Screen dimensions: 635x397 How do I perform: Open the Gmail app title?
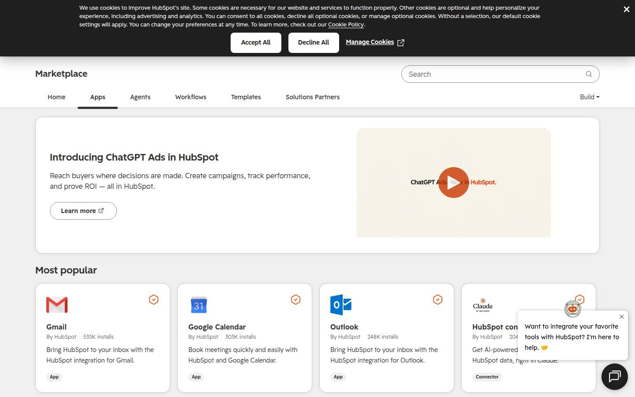(56, 327)
